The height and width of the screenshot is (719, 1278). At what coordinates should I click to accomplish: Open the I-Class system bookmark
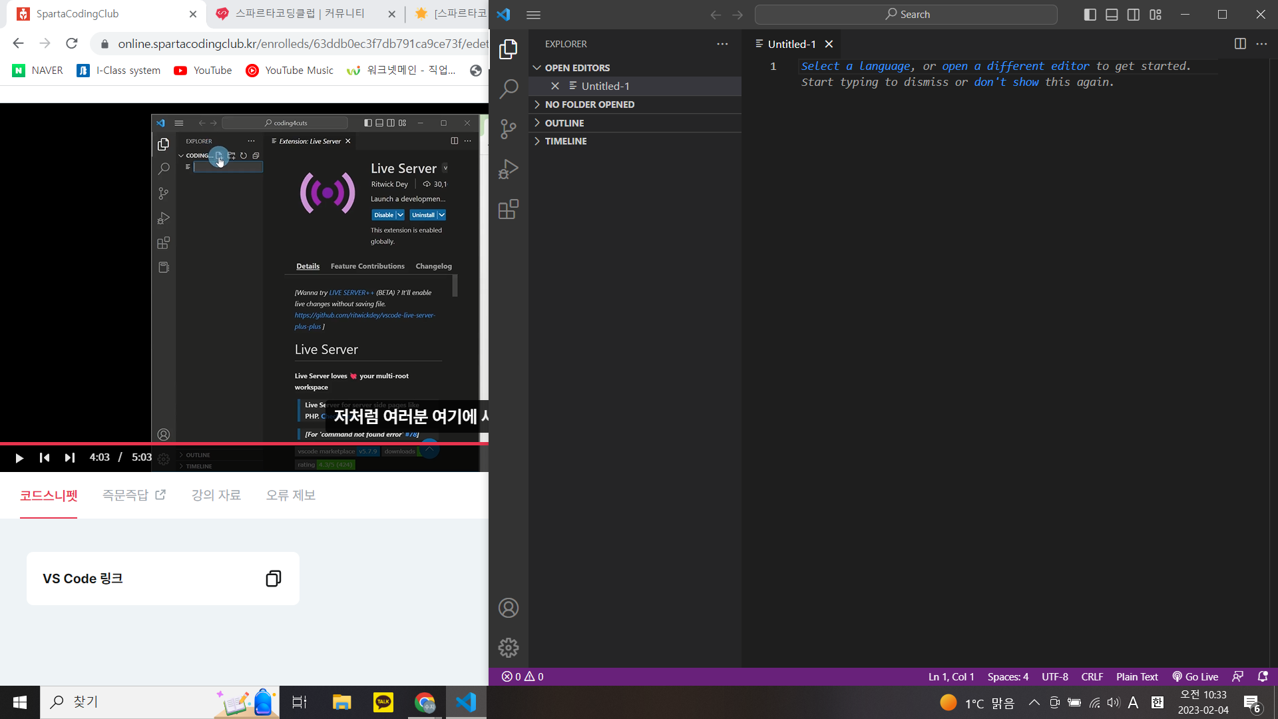pyautogui.click(x=118, y=71)
